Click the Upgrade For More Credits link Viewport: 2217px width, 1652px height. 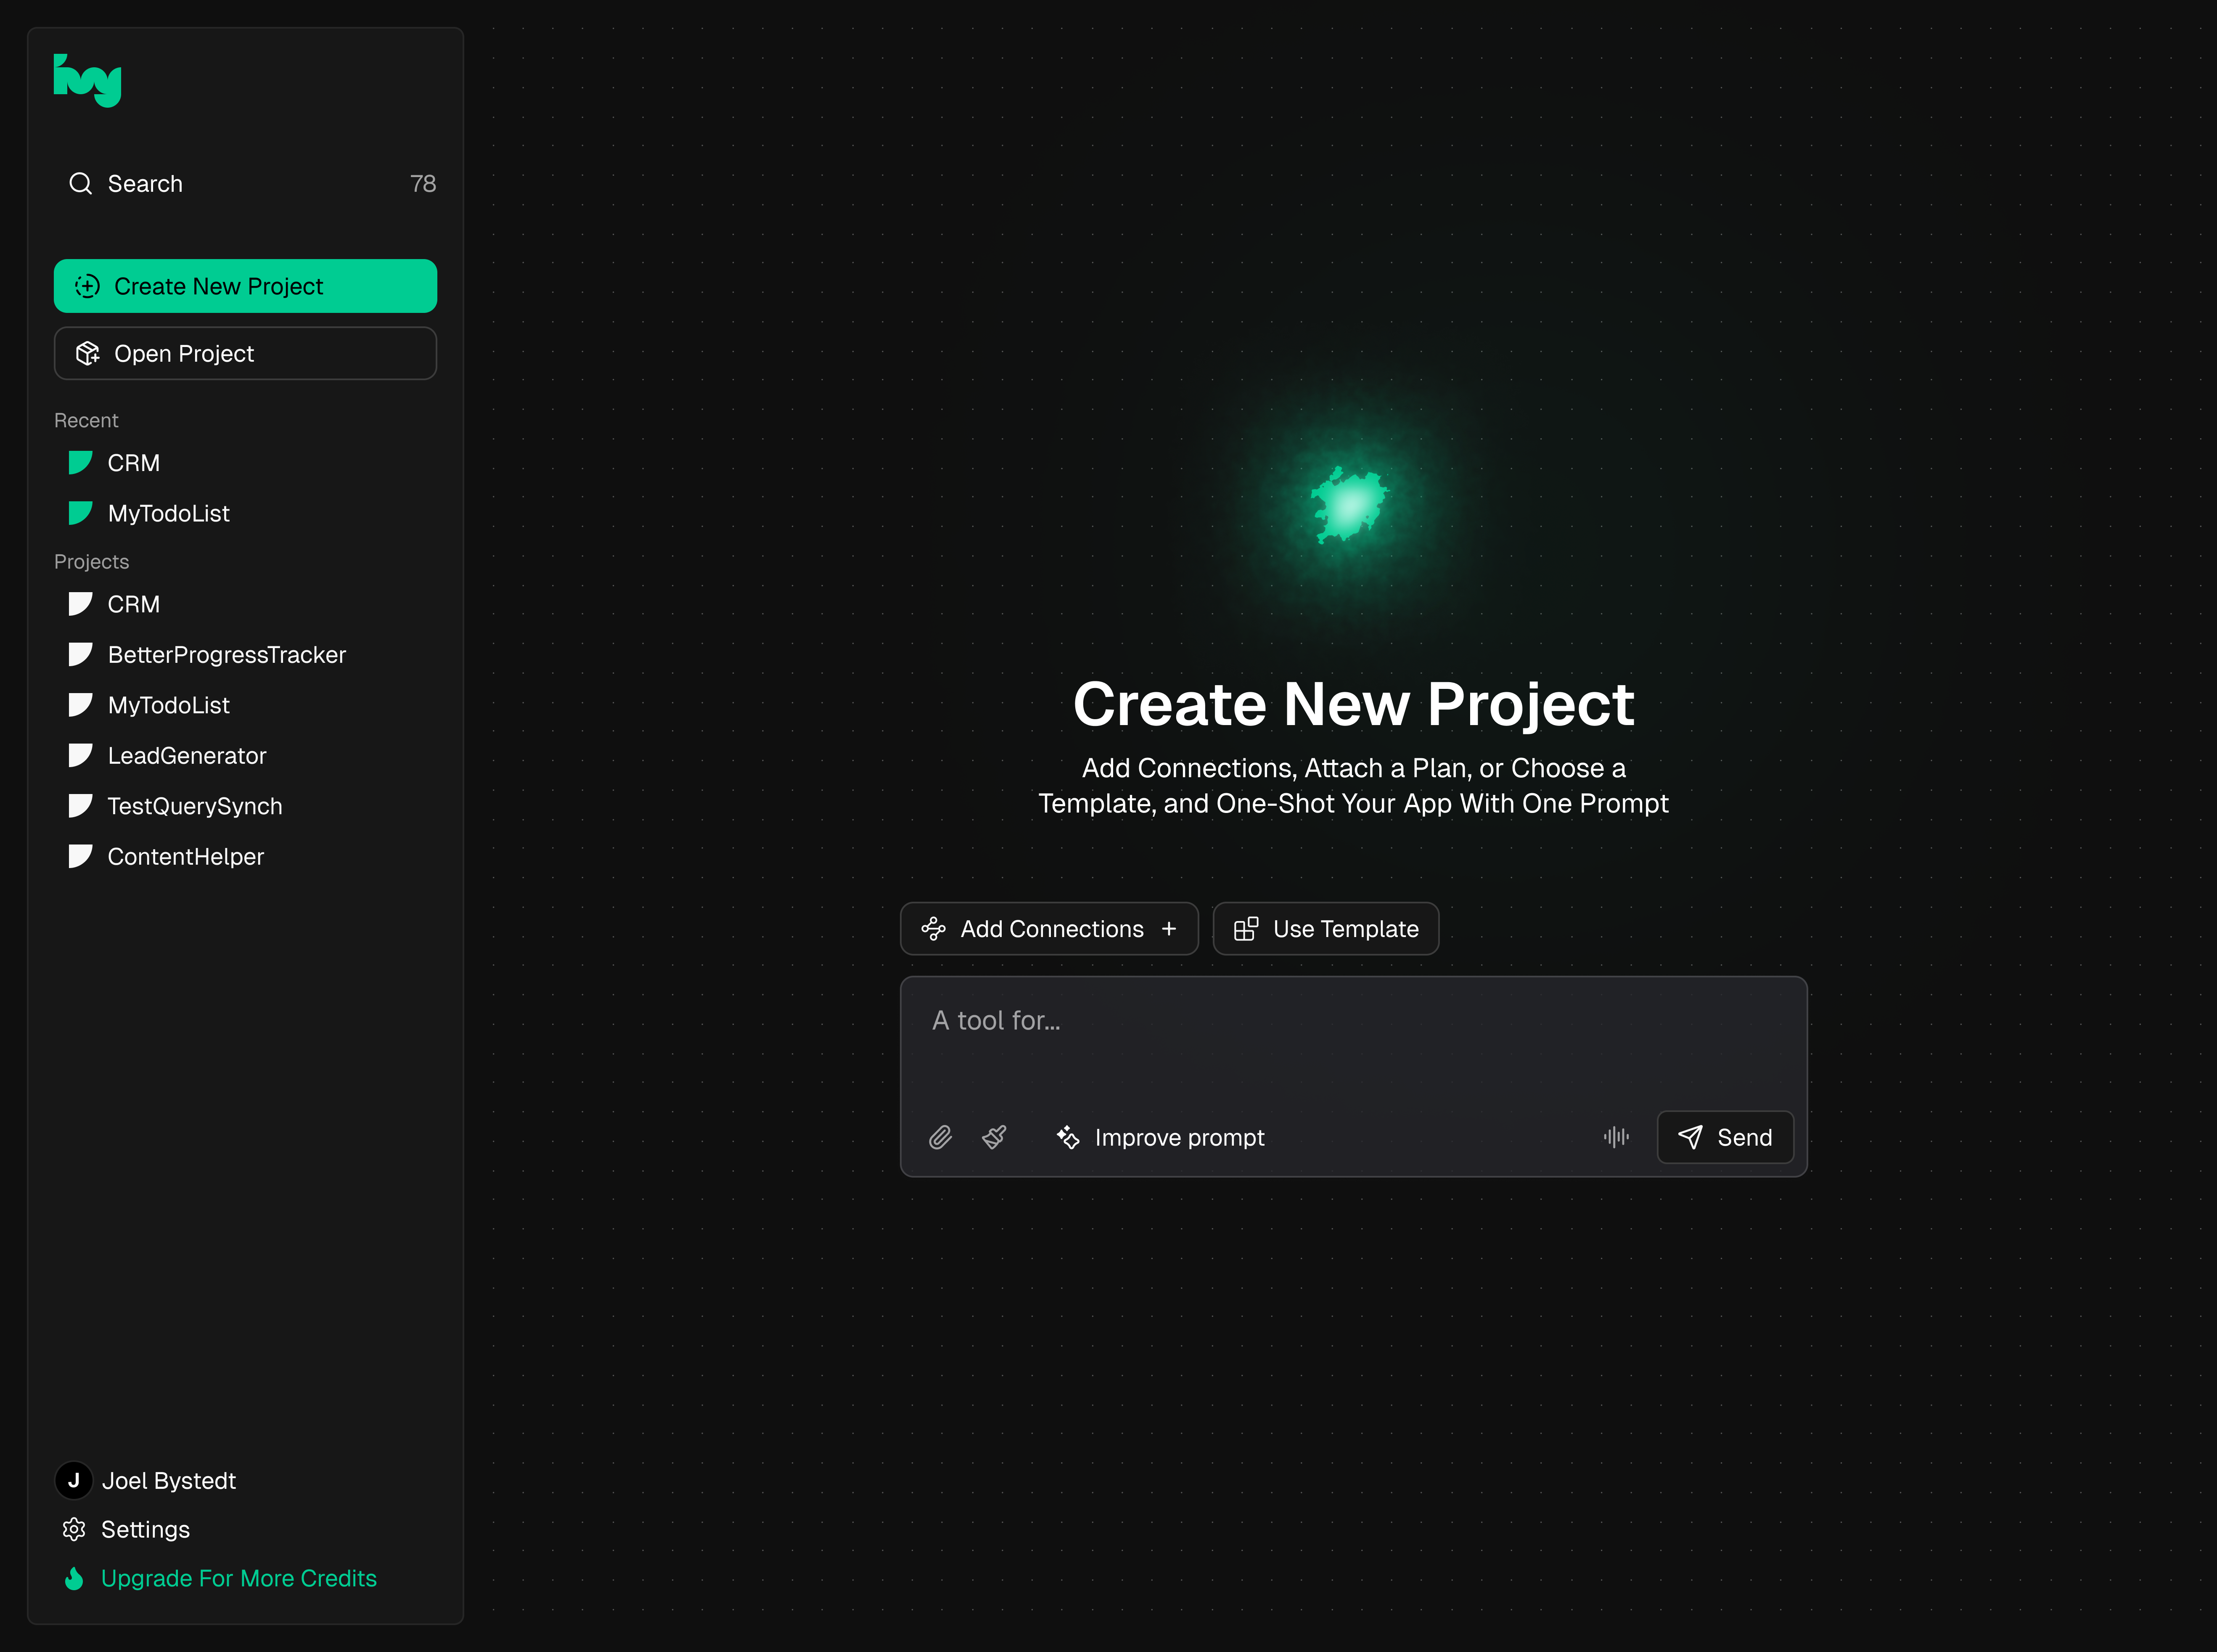[240, 1578]
